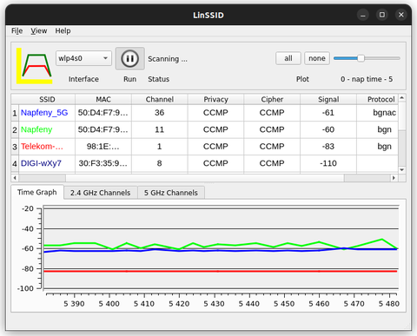Click the vertical scrollbar thumb of table
Image resolution: width=417 pixels, height=336 pixels.
tap(402, 115)
